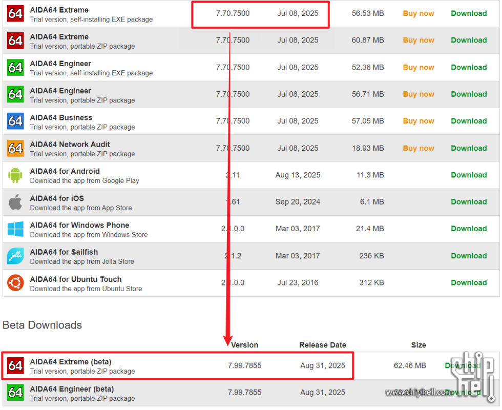Screen dimensions: 502x410
Task: Select the green AIDA64 Engineer EXE package icon
Action: coord(15,68)
